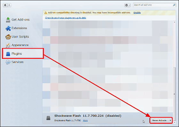
Task: Click the plugin list scrollbar thumb
Action: 175,94
